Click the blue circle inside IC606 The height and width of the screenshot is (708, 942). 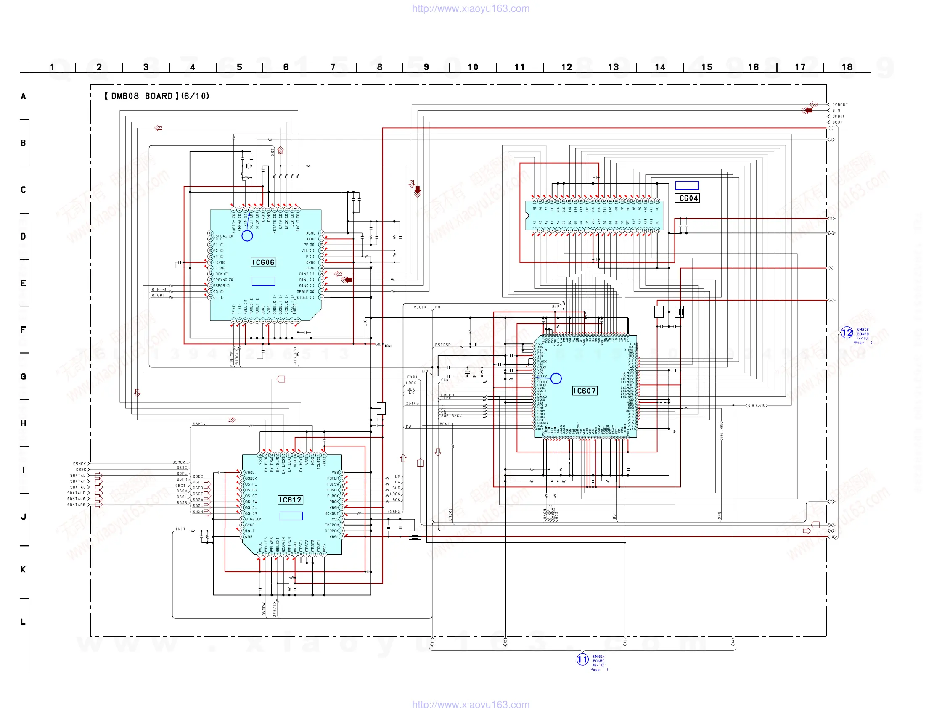click(x=247, y=236)
